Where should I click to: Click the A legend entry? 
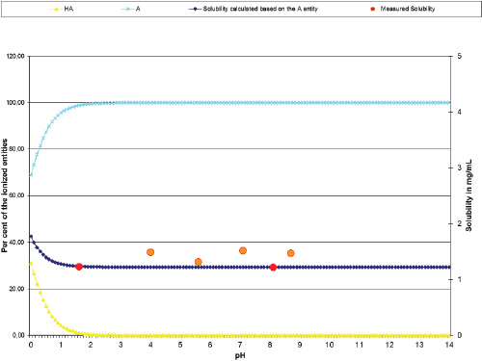coord(131,9)
